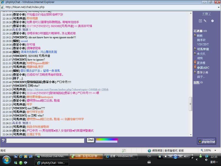Viewport: 221px width, 166px height.
Task: Click the keyboard icon in the language bar
Action: [149, 162]
